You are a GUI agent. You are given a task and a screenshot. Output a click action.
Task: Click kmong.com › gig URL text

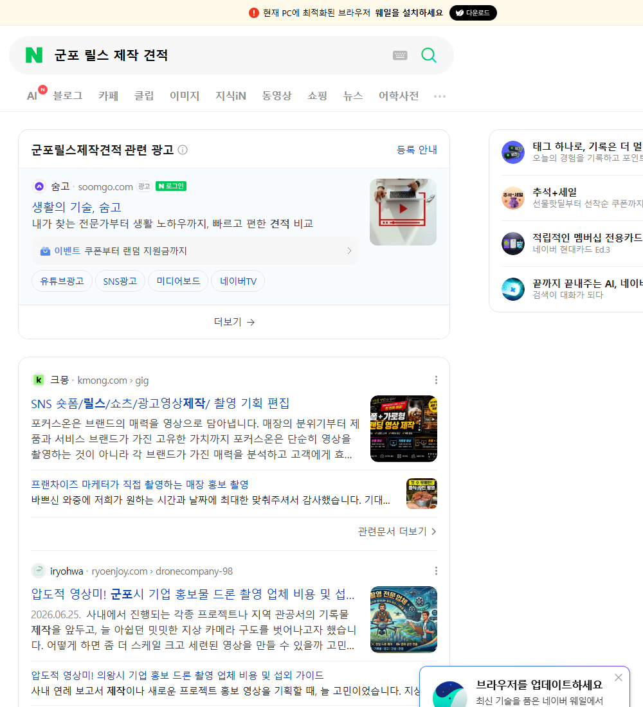coord(113,380)
